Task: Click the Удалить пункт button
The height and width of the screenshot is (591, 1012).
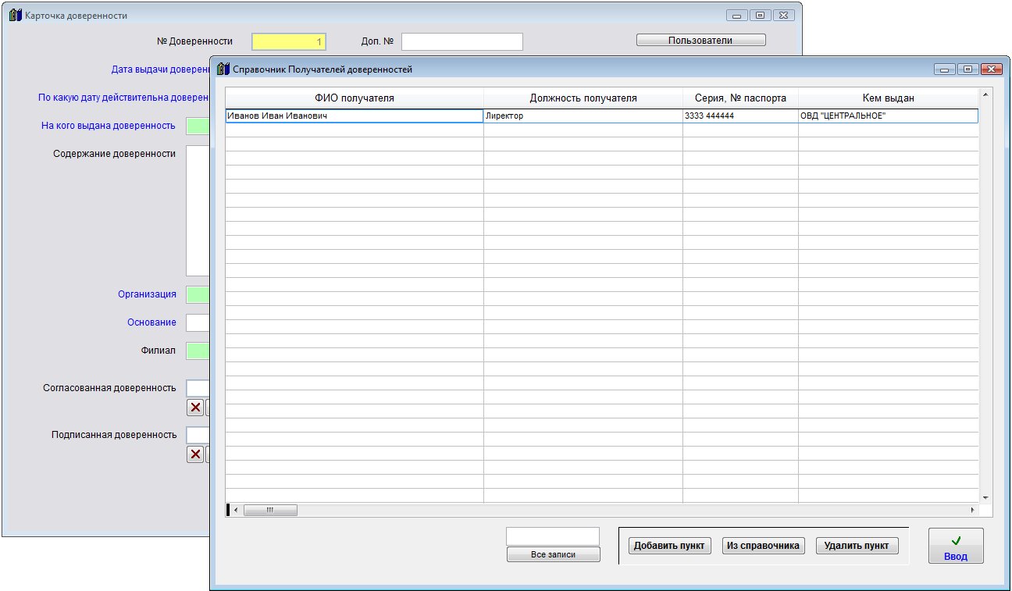Action: tap(857, 546)
